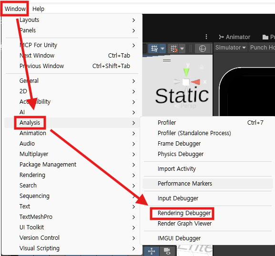Open MCP For Unity submenu

pyautogui.click(x=72, y=45)
